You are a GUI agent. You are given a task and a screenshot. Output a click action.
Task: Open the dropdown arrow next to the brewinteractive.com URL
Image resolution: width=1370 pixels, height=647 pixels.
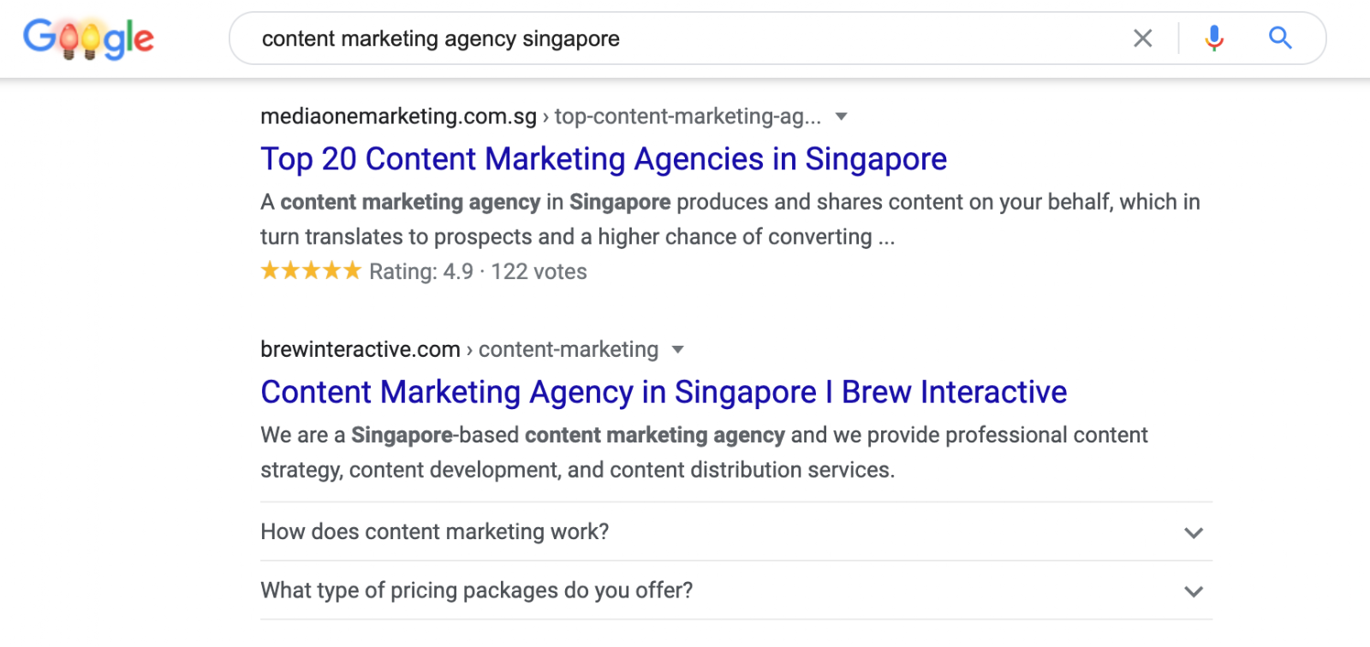click(x=678, y=349)
